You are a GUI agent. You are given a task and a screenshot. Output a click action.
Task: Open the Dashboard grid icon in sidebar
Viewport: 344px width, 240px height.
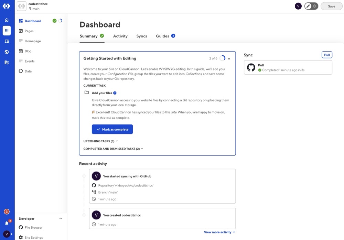[7, 31]
